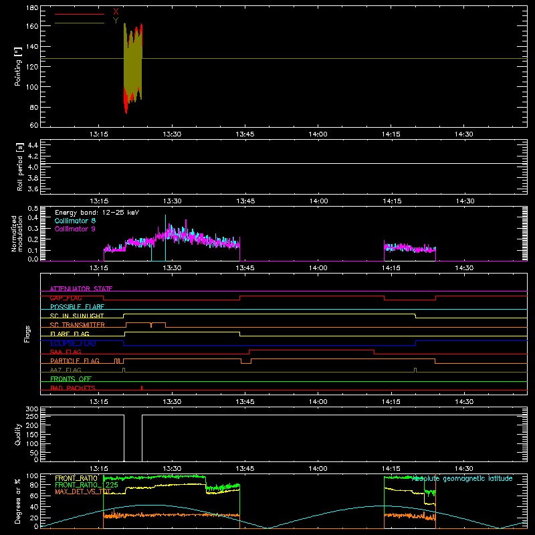The height and width of the screenshot is (535, 535).
Task: Click the ECLIPSE_FLAG label
Action: (x=73, y=343)
